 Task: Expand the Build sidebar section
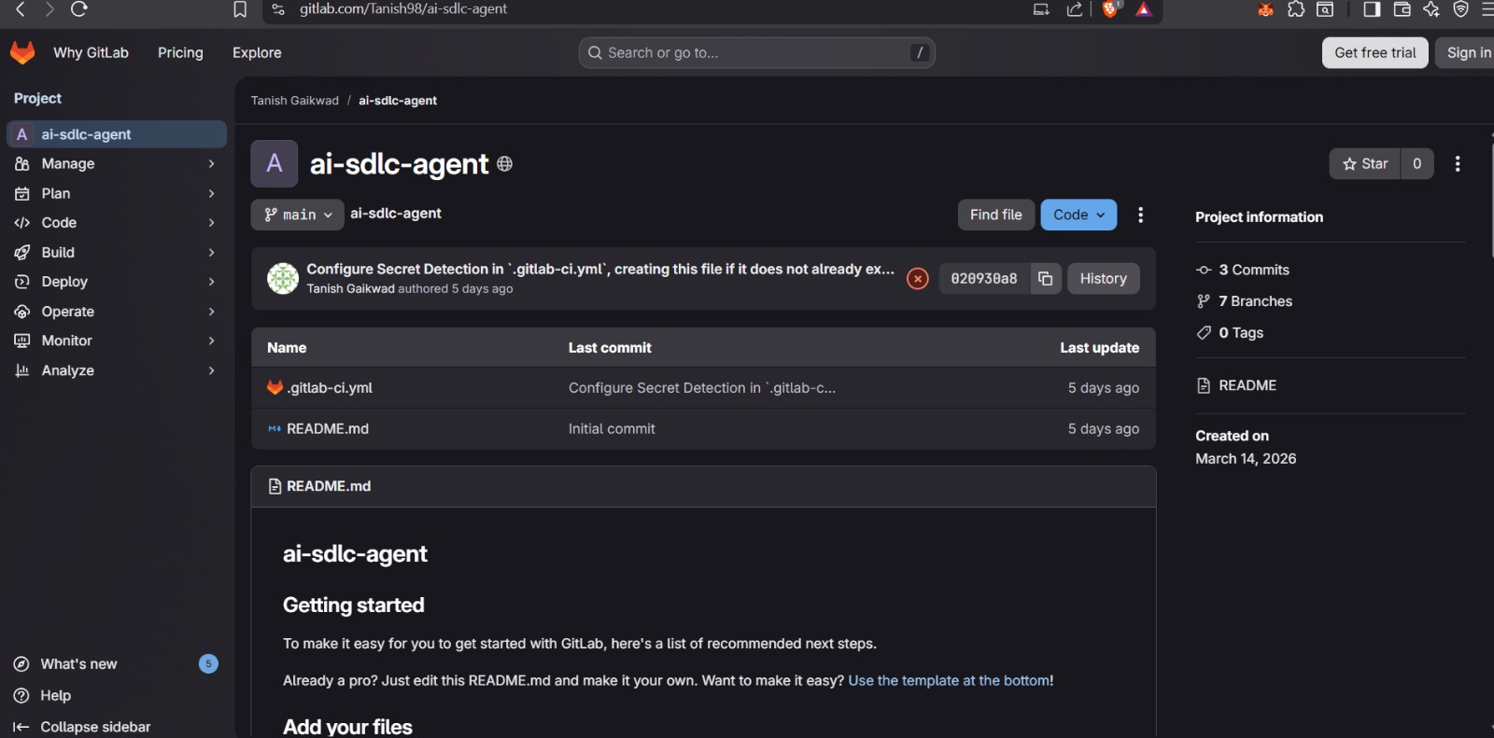116,252
